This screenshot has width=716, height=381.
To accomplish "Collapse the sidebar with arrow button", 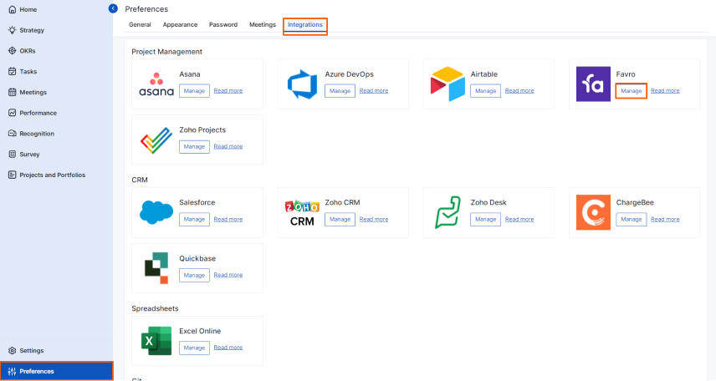I will pos(113,8).
